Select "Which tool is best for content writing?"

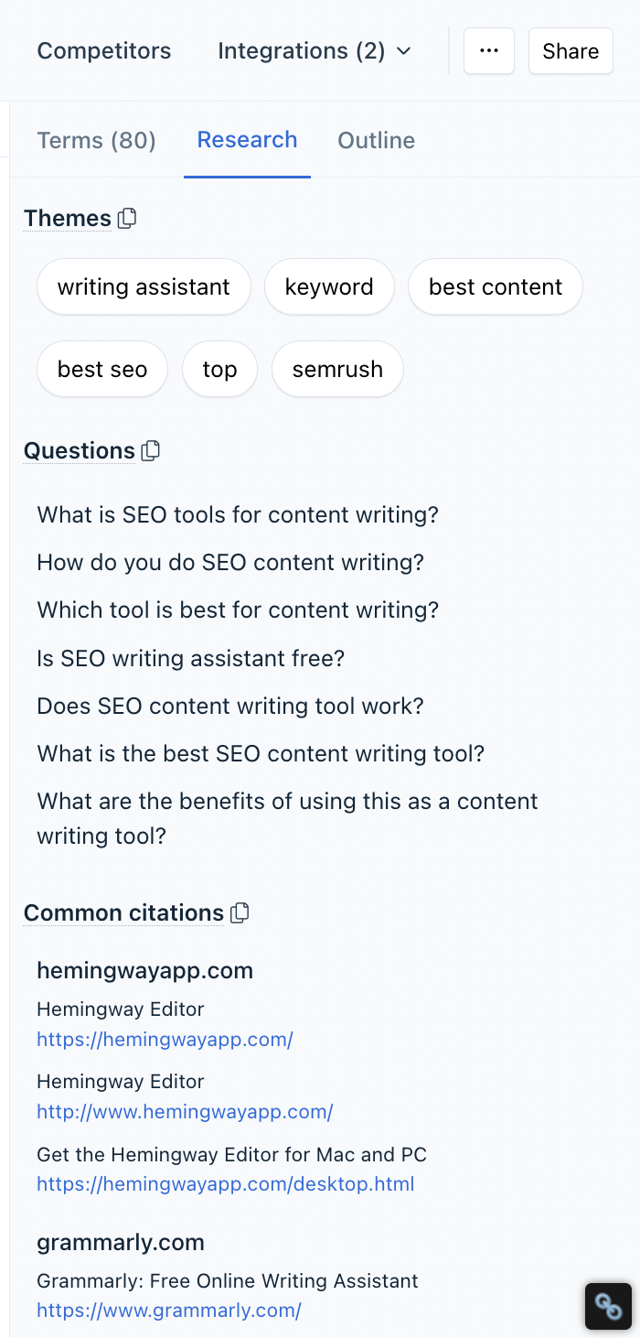point(238,610)
